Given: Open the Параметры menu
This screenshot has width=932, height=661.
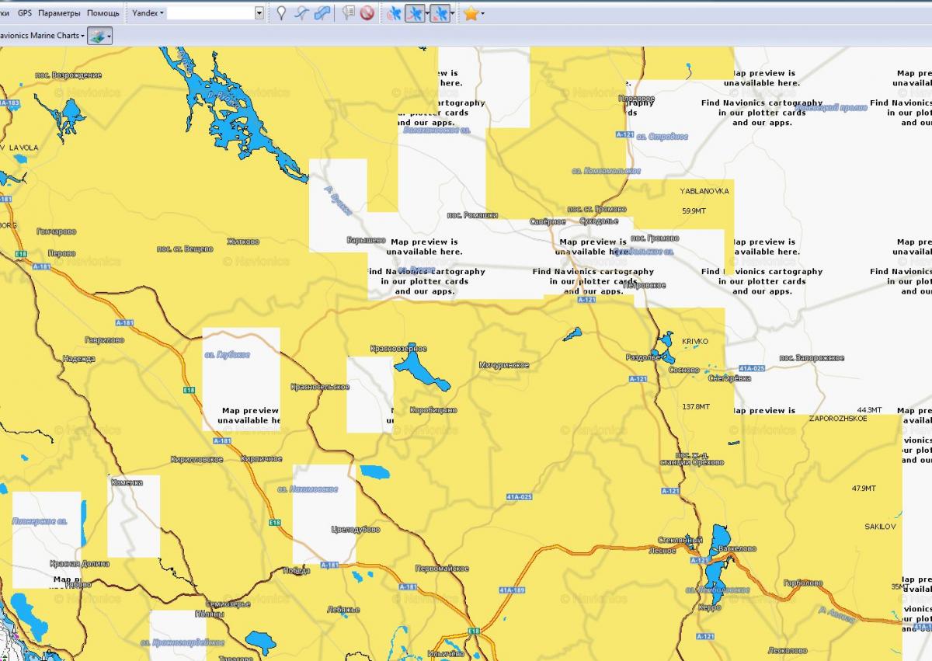Looking at the screenshot, I should click(59, 13).
